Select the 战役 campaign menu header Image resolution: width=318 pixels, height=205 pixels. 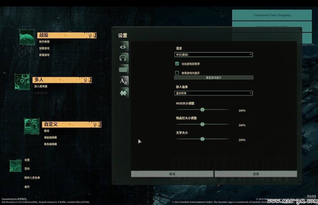[x=67, y=35]
